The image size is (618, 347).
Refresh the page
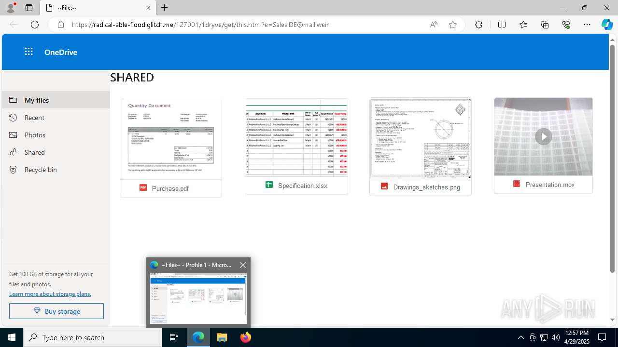(35, 25)
